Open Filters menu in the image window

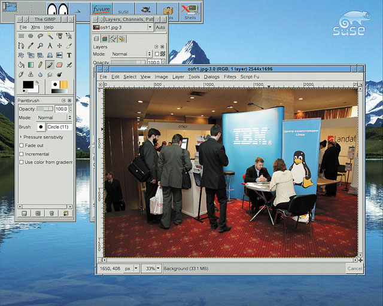click(230, 77)
